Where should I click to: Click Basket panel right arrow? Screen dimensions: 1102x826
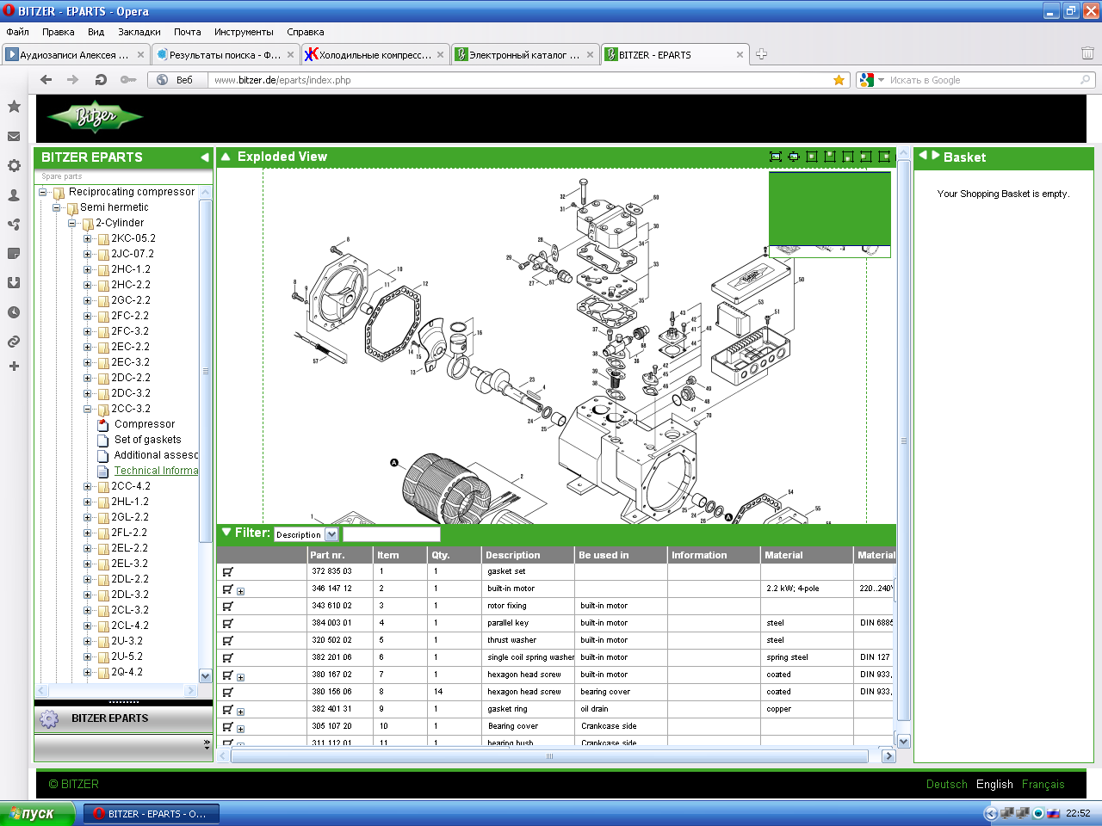(936, 156)
